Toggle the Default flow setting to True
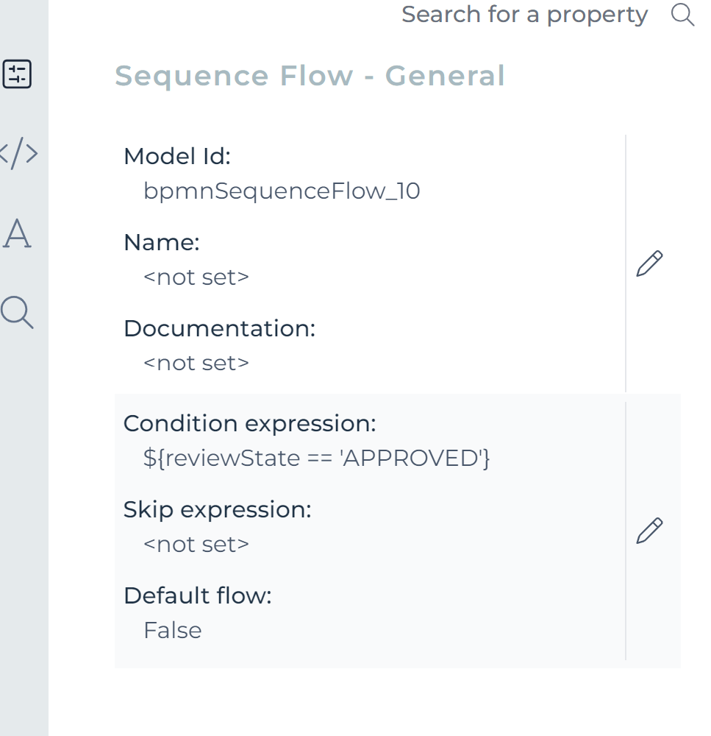The height and width of the screenshot is (736, 711). click(172, 630)
